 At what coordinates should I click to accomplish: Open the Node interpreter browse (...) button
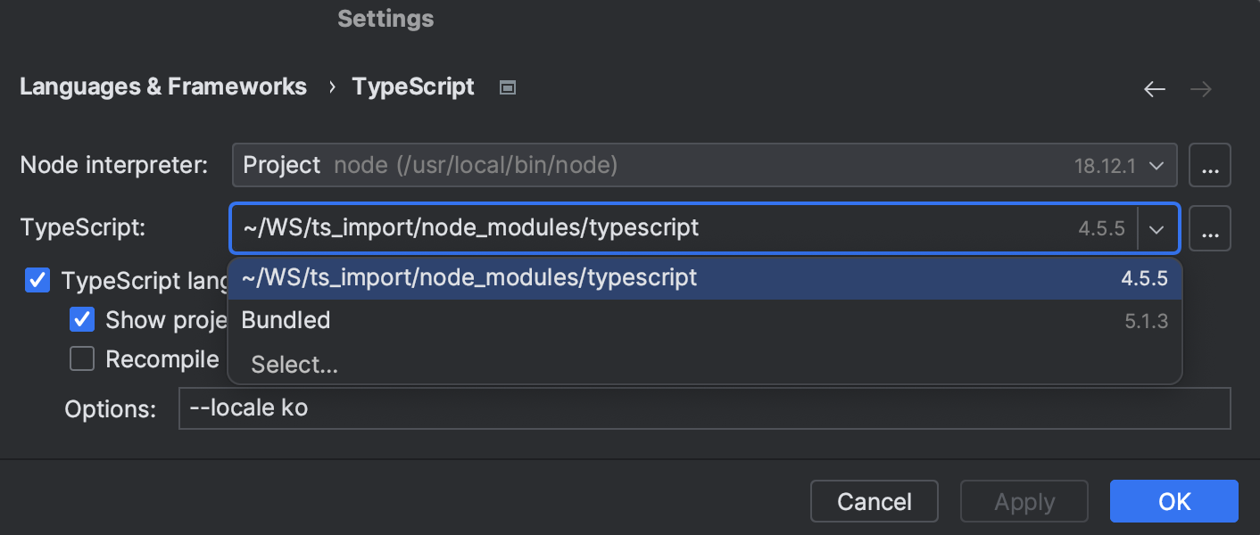click(1210, 165)
